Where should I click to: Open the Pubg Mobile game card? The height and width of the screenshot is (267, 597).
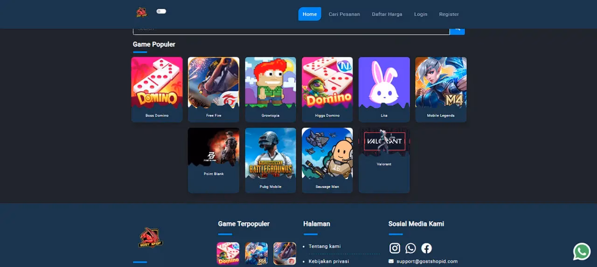tap(271, 160)
